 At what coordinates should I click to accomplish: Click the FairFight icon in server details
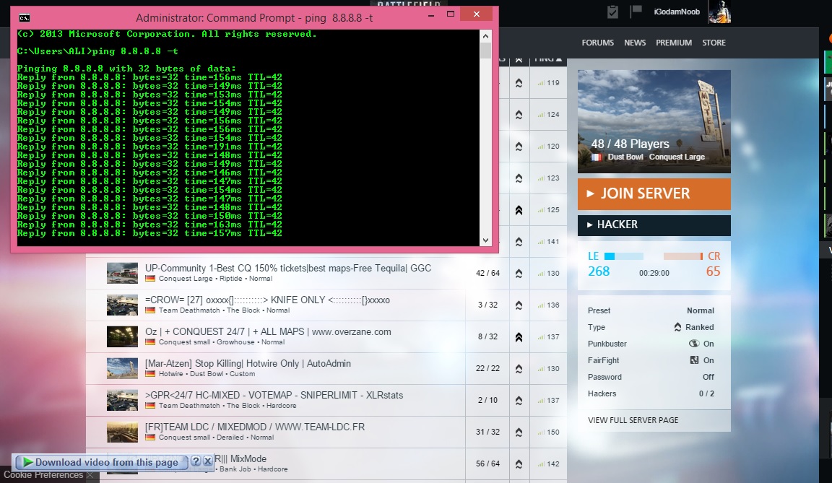pyautogui.click(x=694, y=360)
